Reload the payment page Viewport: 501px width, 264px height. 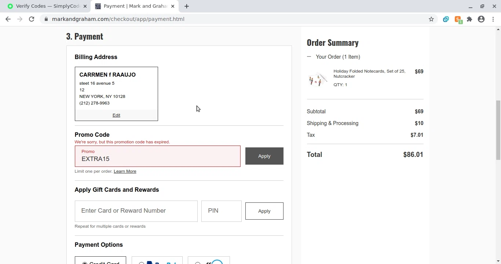[x=32, y=19]
